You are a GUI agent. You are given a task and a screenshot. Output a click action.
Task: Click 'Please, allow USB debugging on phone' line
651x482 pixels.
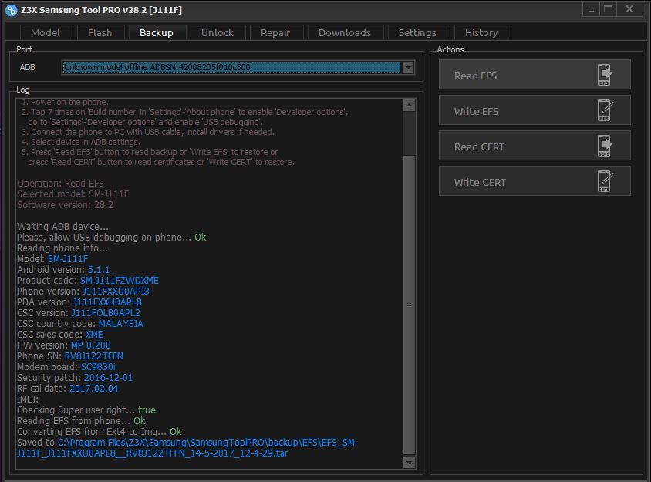(112, 238)
